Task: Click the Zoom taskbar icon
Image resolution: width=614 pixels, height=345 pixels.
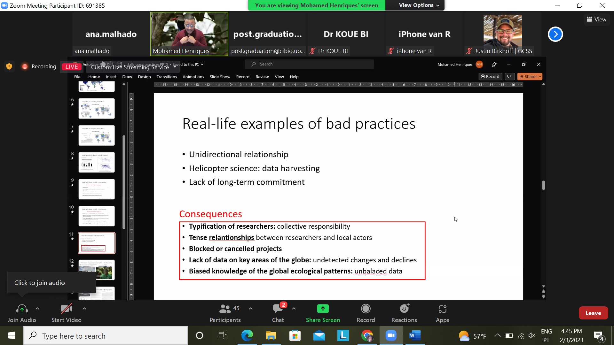Action: [x=391, y=335]
